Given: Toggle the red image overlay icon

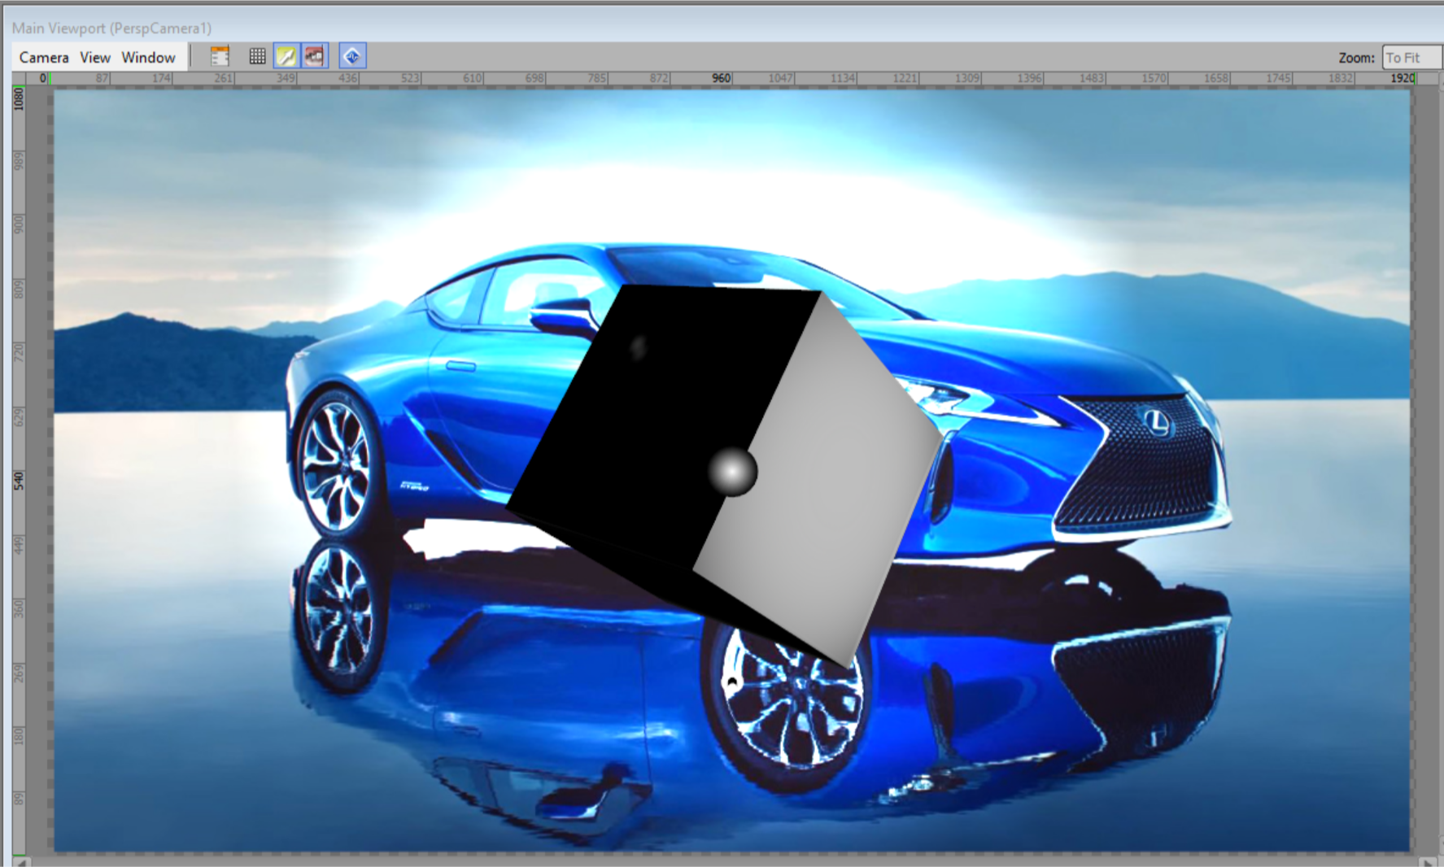Looking at the screenshot, I should point(315,56).
